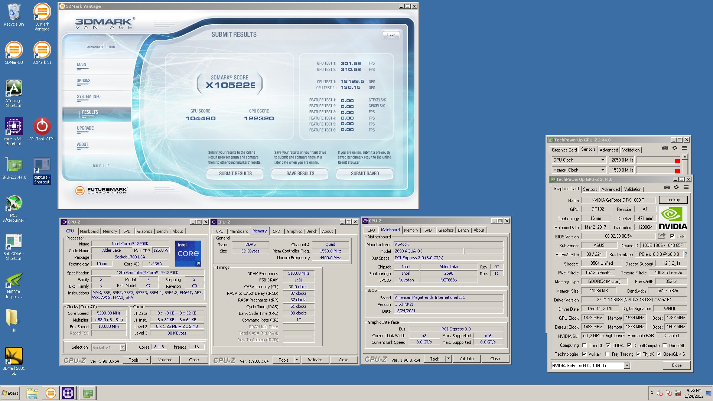Open the Start menu
713x401 pixels.
[10, 393]
